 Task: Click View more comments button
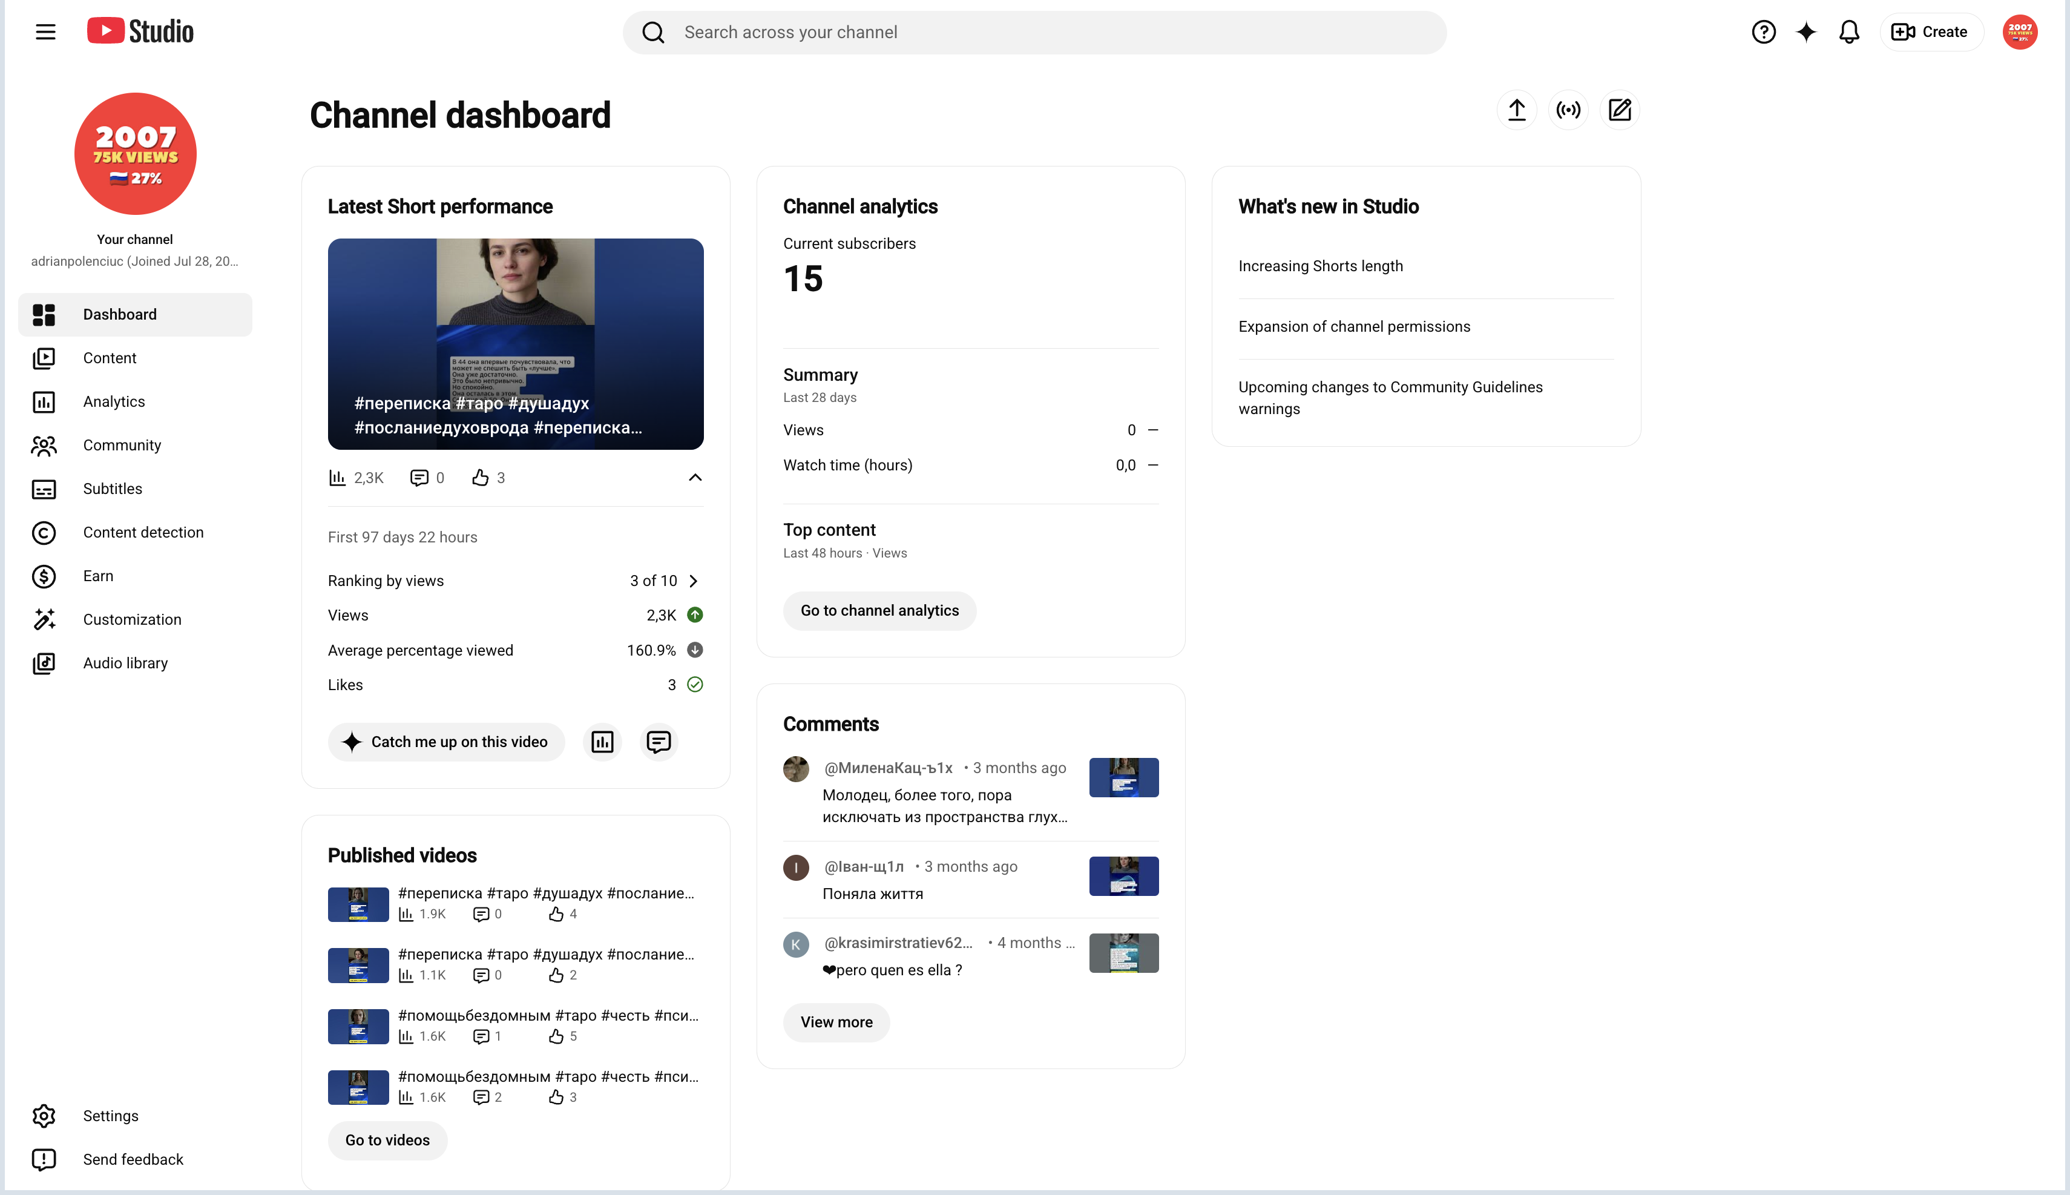tap(836, 1022)
